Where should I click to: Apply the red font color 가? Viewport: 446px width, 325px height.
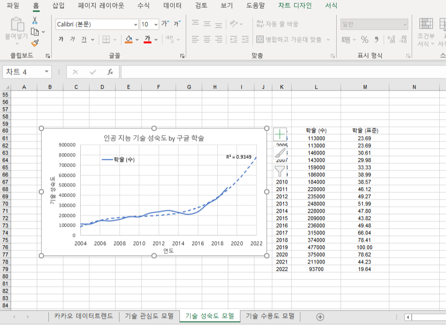[148, 39]
